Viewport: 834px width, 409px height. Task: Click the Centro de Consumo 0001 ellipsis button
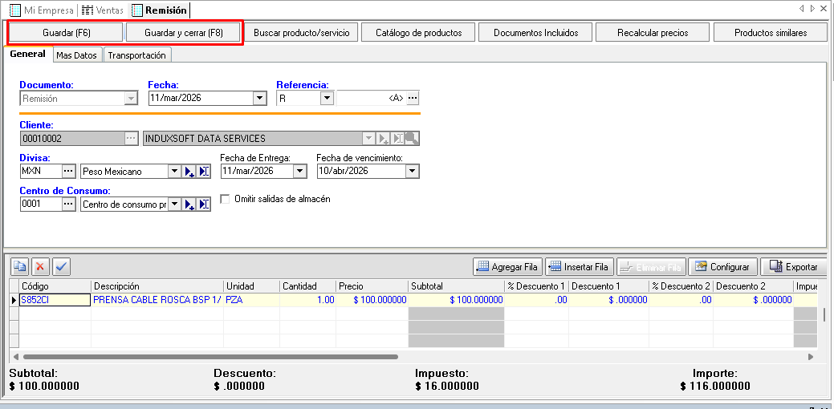[68, 204]
